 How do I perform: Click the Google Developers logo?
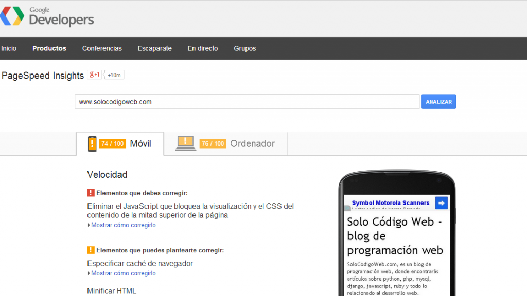(47, 16)
